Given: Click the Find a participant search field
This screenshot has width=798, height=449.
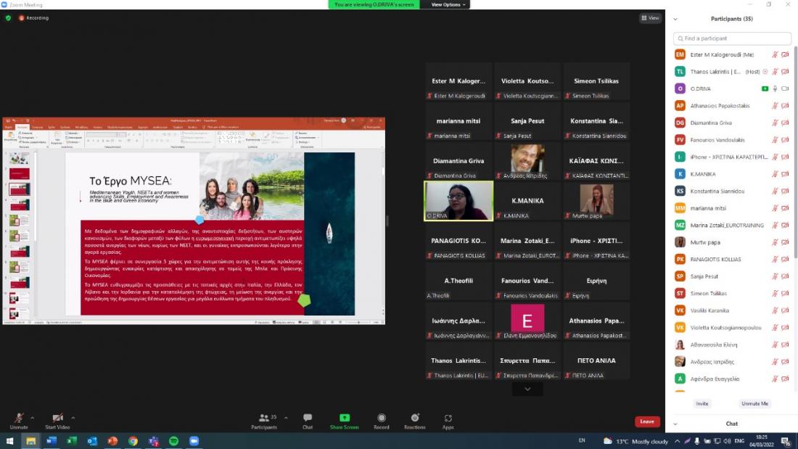Looking at the screenshot, I should (x=731, y=38).
